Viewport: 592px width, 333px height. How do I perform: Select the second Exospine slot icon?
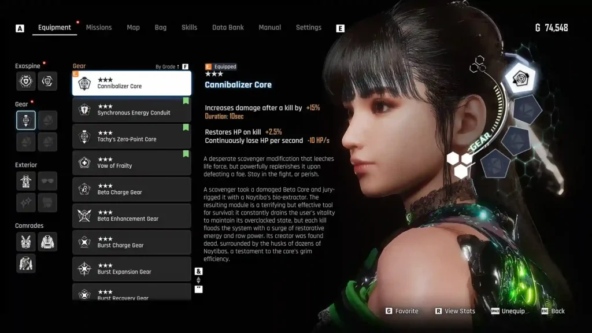pos(47,81)
